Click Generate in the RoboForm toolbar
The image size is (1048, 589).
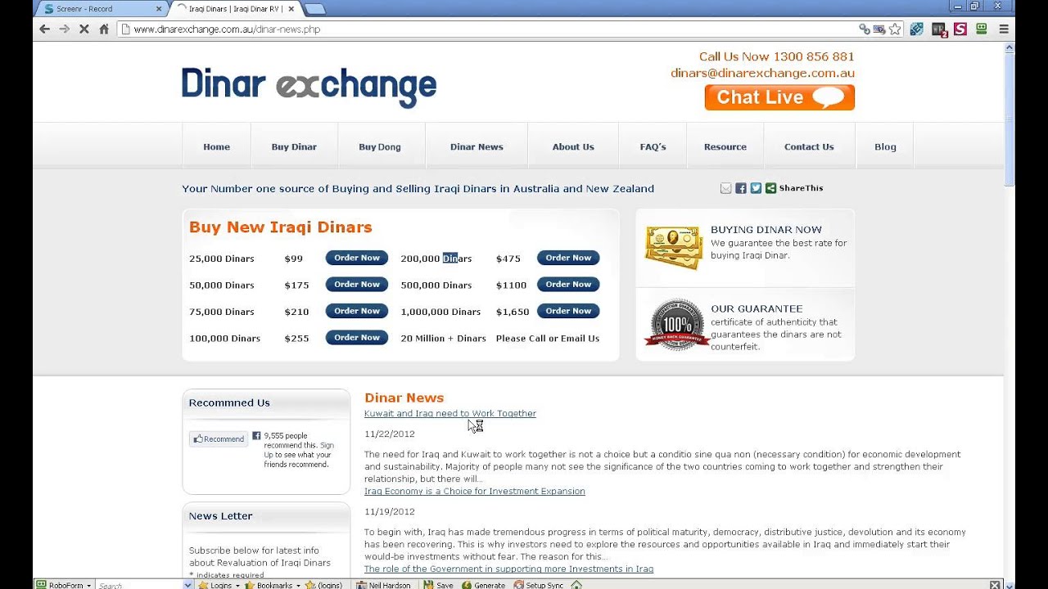pos(483,585)
